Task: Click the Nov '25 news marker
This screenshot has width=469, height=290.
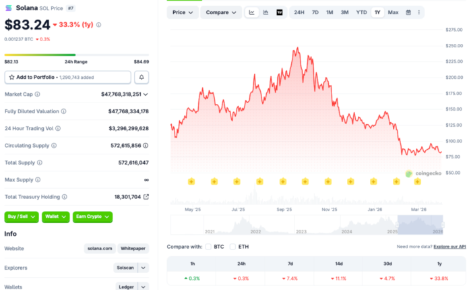Action: coord(328,181)
